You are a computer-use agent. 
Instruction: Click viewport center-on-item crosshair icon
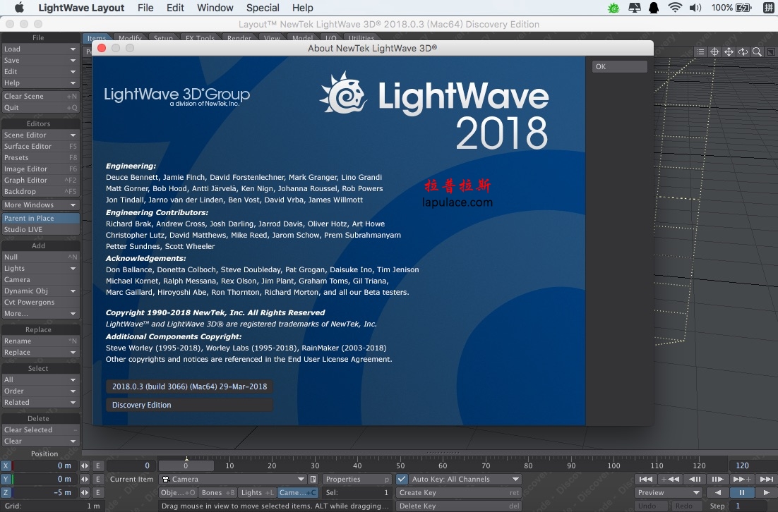714,52
